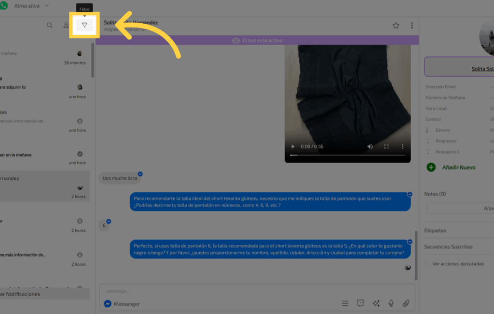
Task: Click the Añadir Nuevo button
Action: point(451,167)
